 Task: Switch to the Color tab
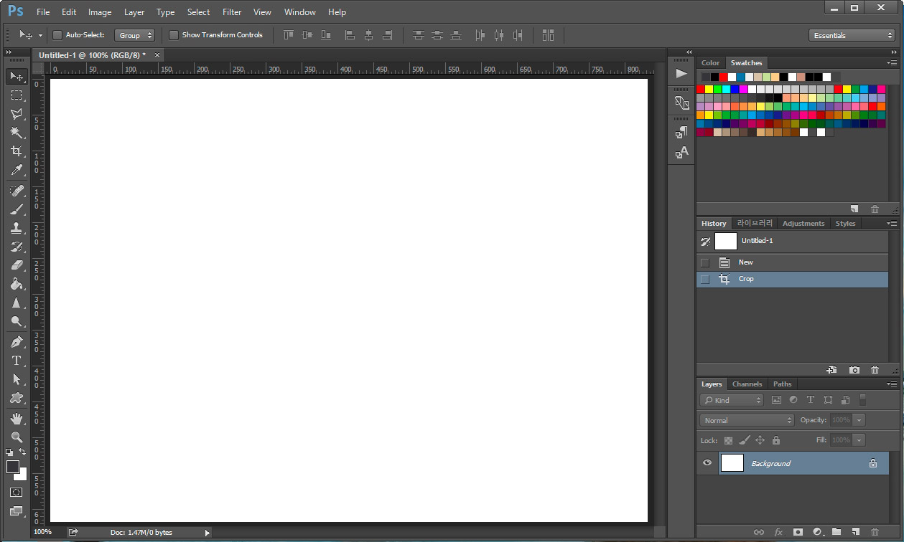(x=710, y=63)
